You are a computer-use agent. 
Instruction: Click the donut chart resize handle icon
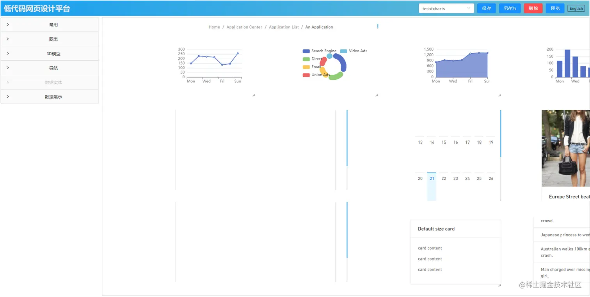[x=377, y=95]
